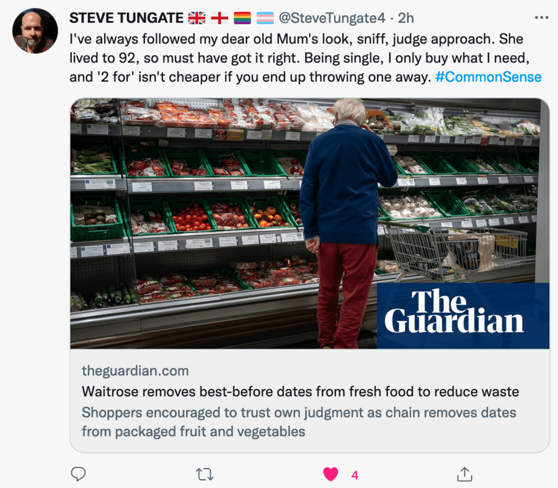Open the theguardian.com domain link

pos(135,371)
